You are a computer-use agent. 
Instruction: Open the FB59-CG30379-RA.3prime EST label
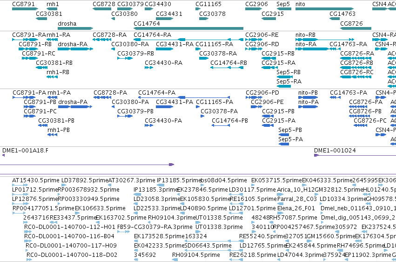click(155, 227)
